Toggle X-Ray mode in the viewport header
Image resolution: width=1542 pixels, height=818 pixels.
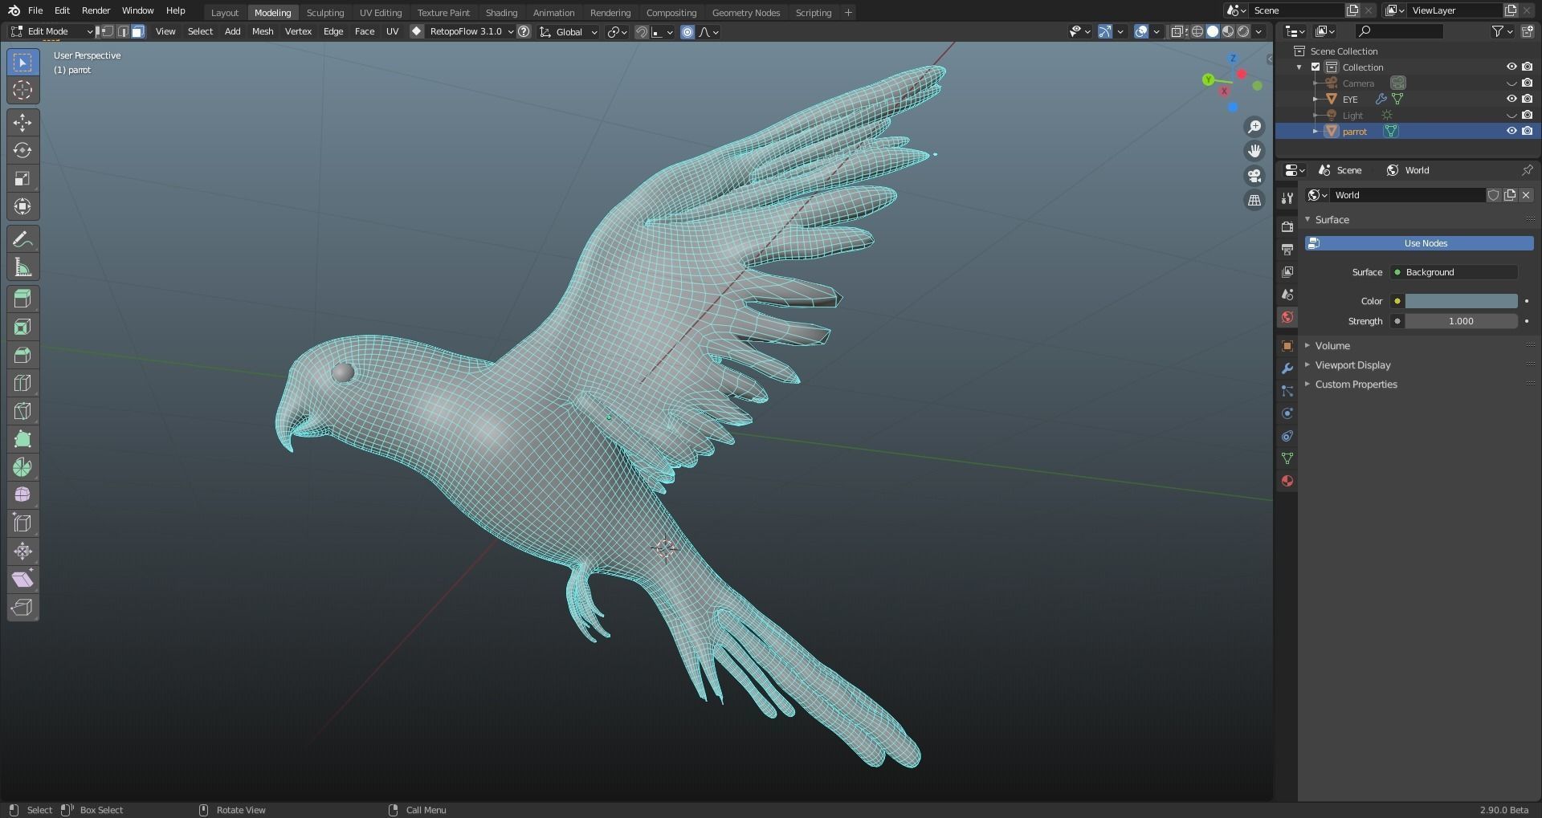(x=1177, y=32)
